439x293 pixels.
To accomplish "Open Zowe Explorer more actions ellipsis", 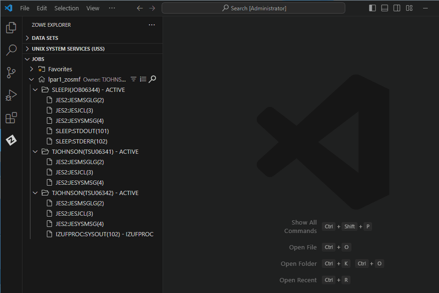I will click(x=151, y=25).
